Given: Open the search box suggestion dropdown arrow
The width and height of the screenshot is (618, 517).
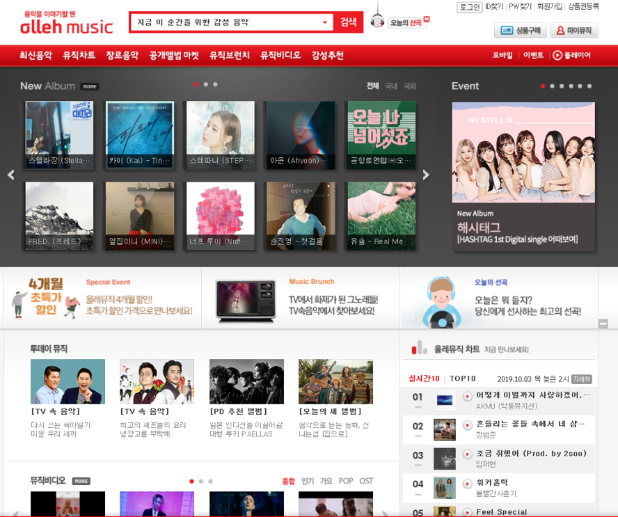Looking at the screenshot, I should tap(325, 22).
